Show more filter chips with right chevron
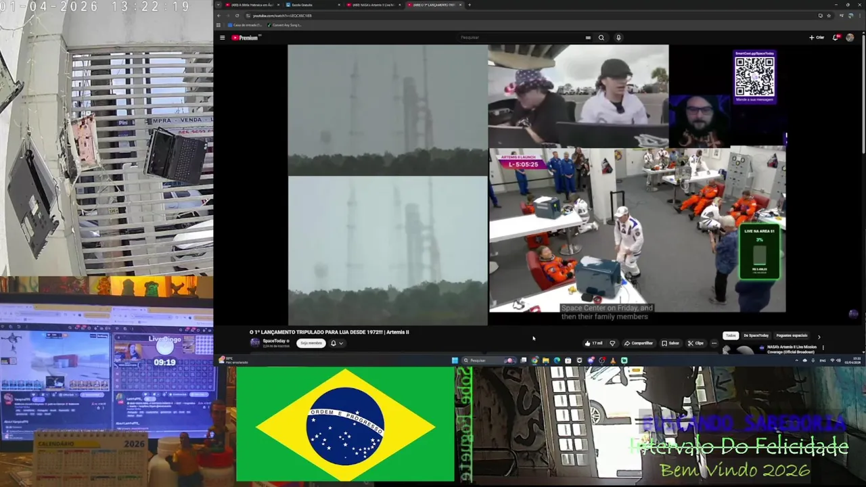Image resolution: width=866 pixels, height=487 pixels. (819, 336)
